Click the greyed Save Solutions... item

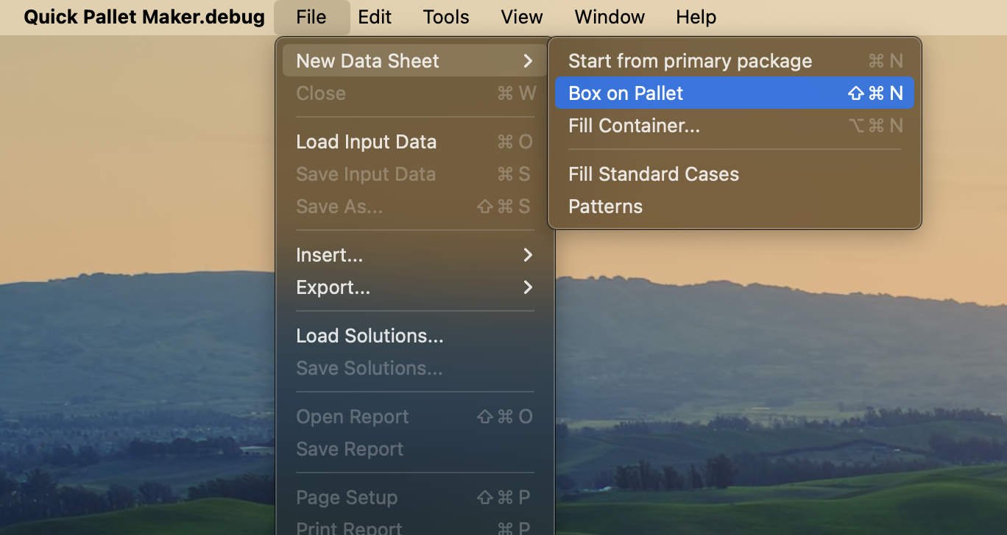coord(415,368)
